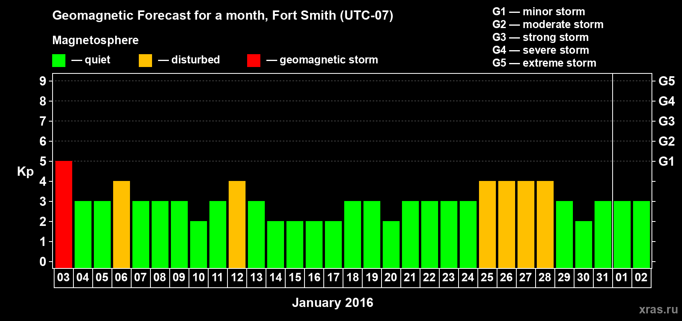Screen dimensions: 682x321
Task: Click the Kp axis title
Action: click(25, 172)
